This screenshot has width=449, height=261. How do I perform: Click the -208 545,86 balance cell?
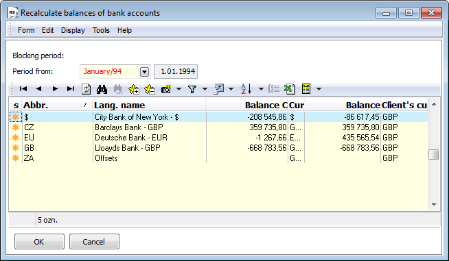point(247,117)
